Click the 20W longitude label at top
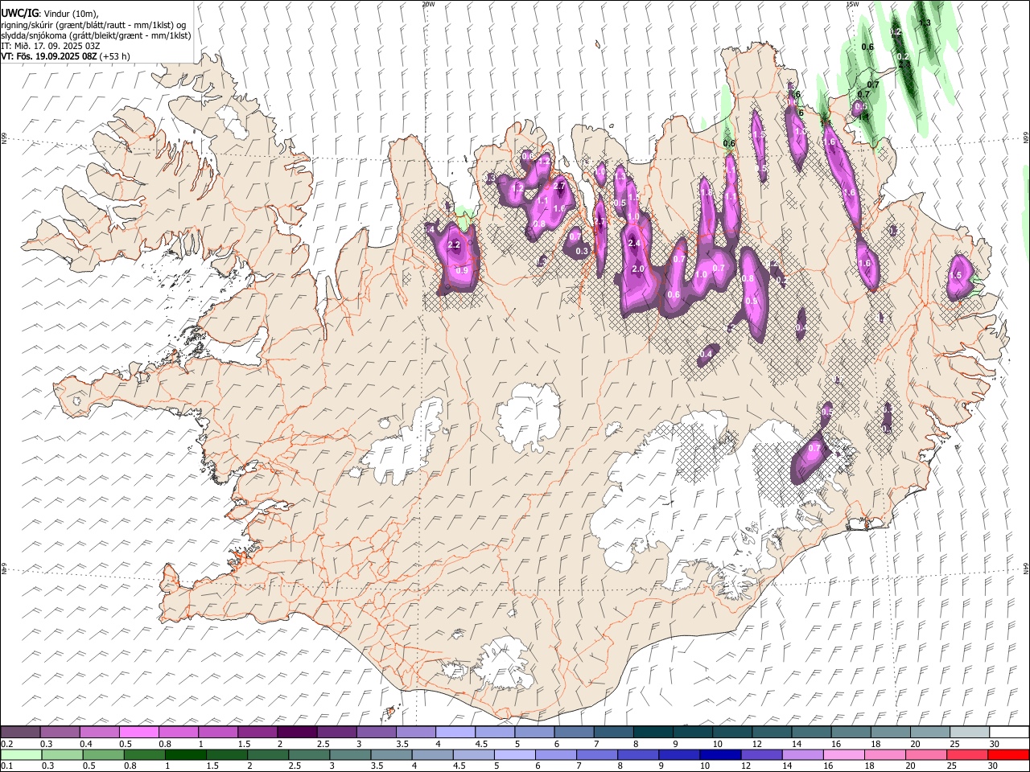Image resolution: width=1030 pixels, height=772 pixels. [428, 3]
